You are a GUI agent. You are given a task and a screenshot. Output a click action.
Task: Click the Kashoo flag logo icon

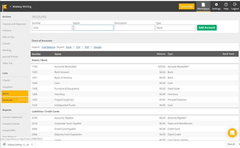click(5, 7)
